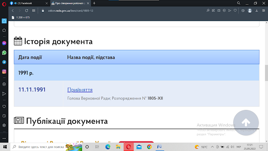Click the Історія документа heading
Image resolution: width=268 pixels, height=151 pixels.
click(x=58, y=42)
